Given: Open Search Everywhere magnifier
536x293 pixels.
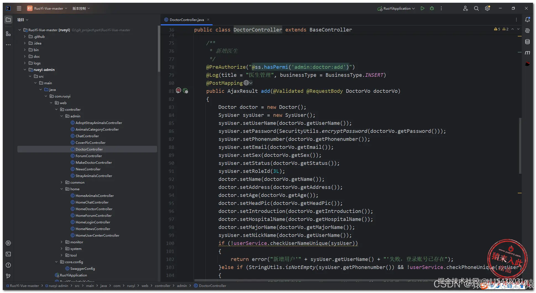Looking at the screenshot, I should point(476,8).
